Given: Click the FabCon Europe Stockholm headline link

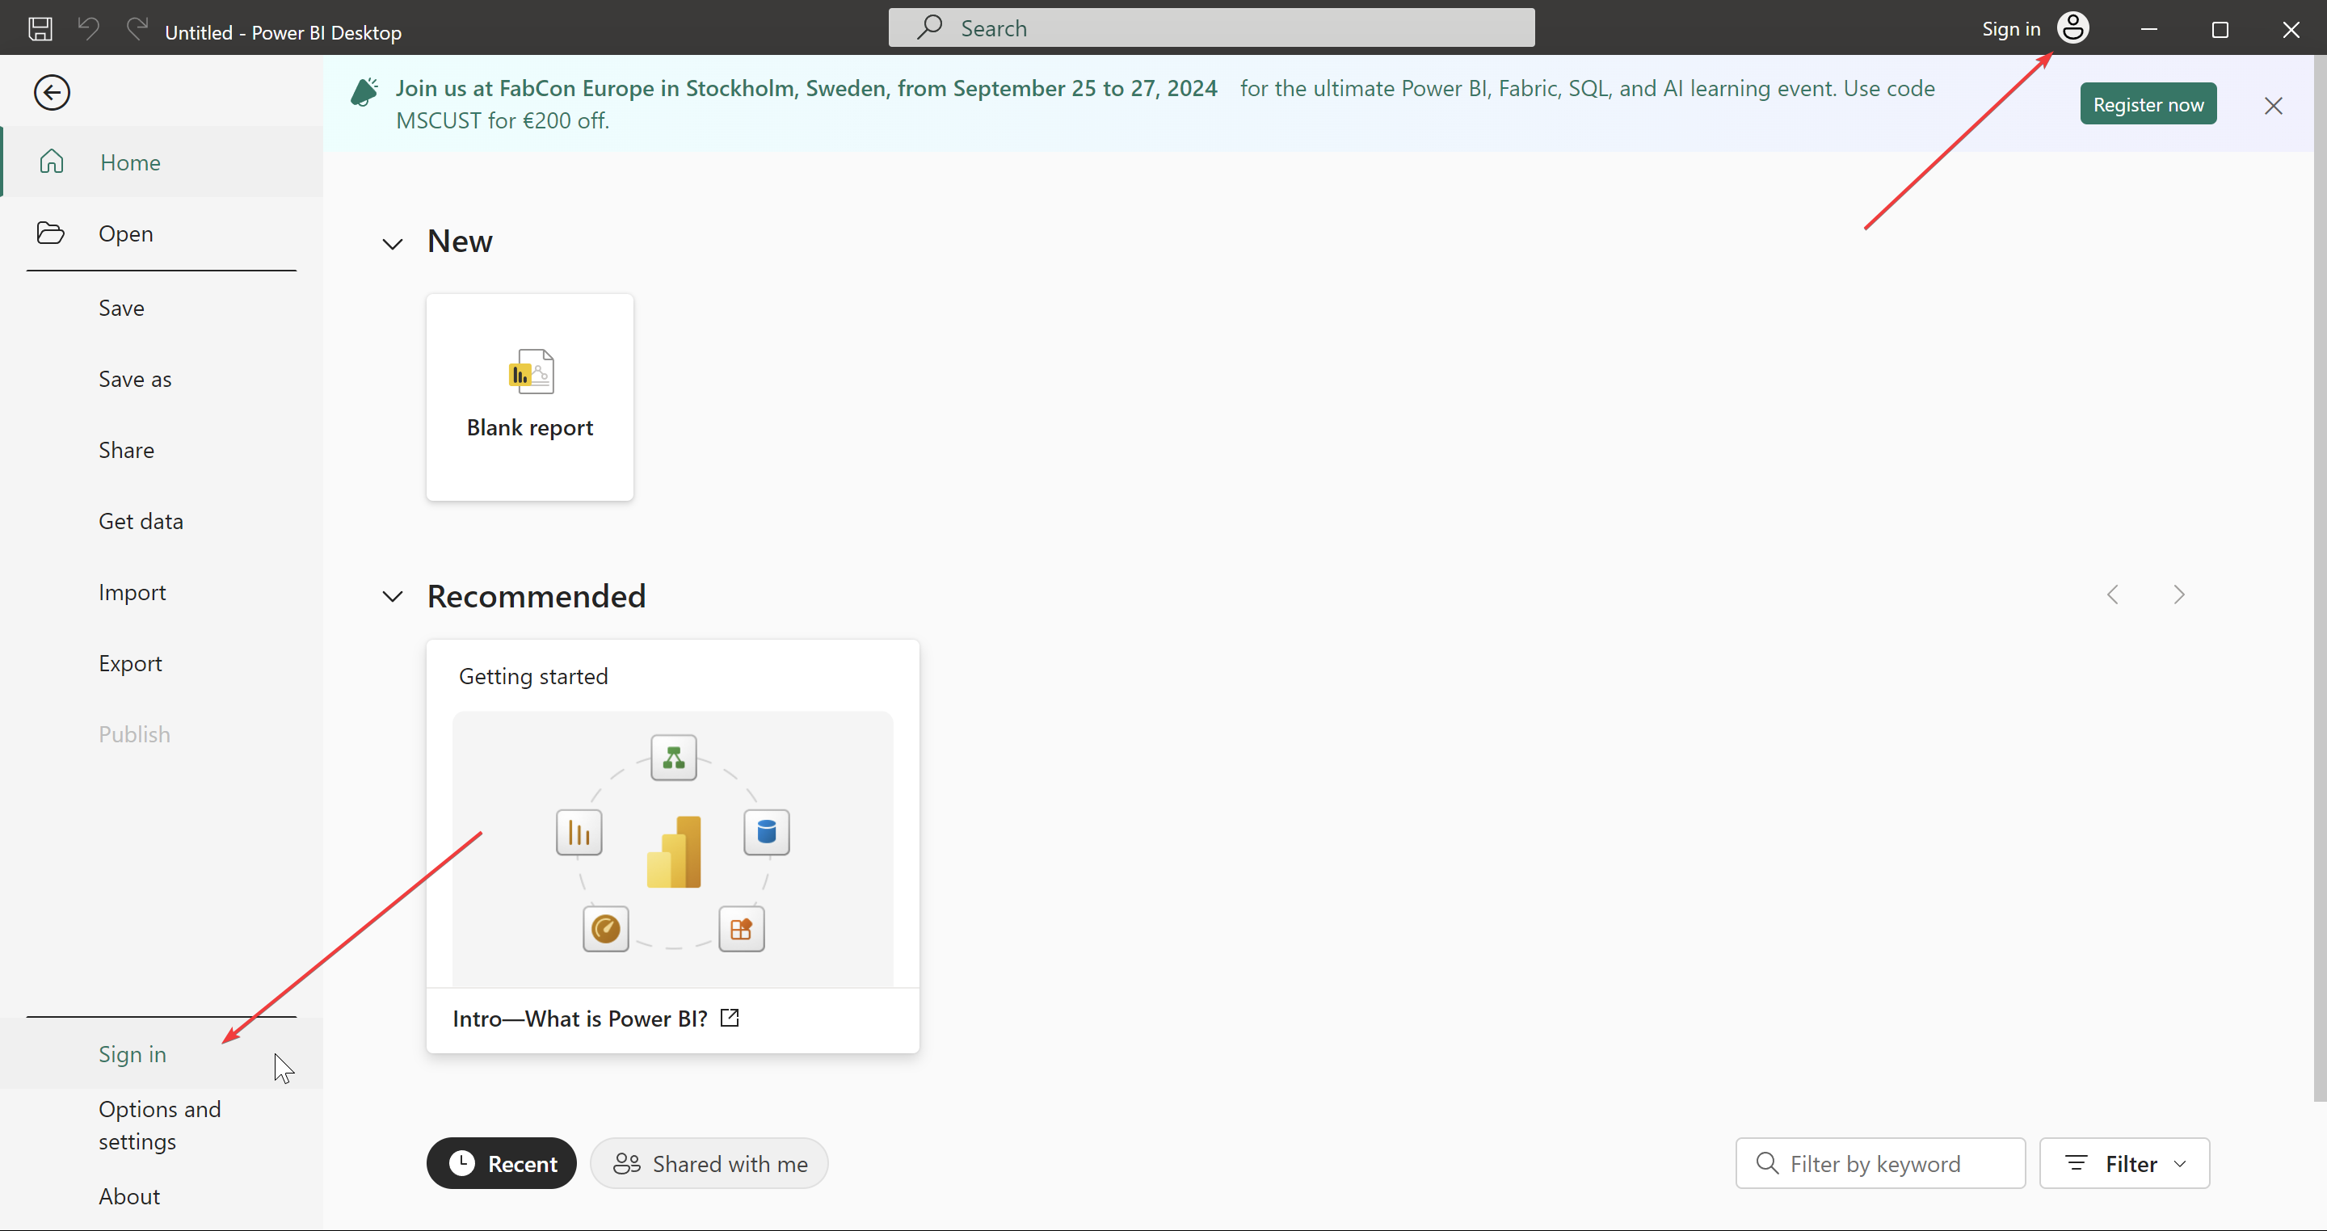Looking at the screenshot, I should (x=806, y=89).
